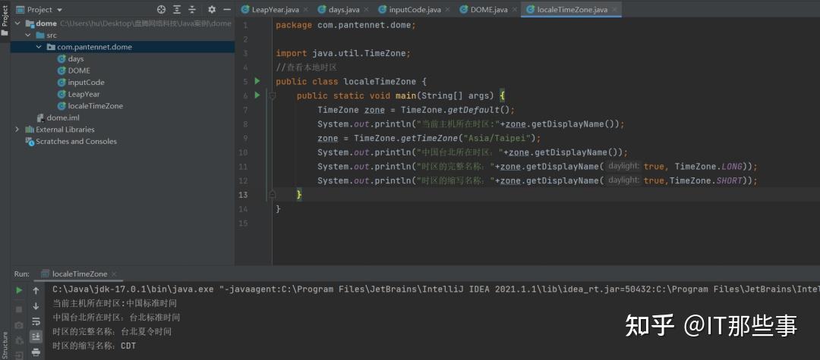This screenshot has height=360, width=820.
Task: Open the Structure tool window
Action: [x=5, y=343]
